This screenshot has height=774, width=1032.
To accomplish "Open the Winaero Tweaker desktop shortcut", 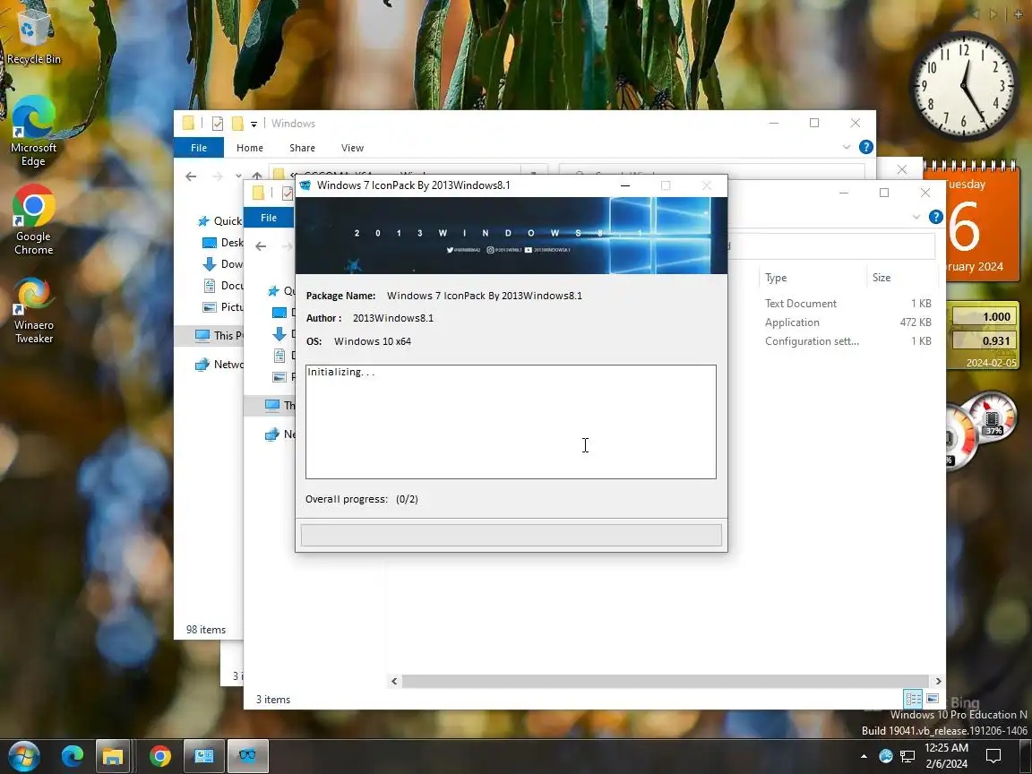I will pos(33,309).
